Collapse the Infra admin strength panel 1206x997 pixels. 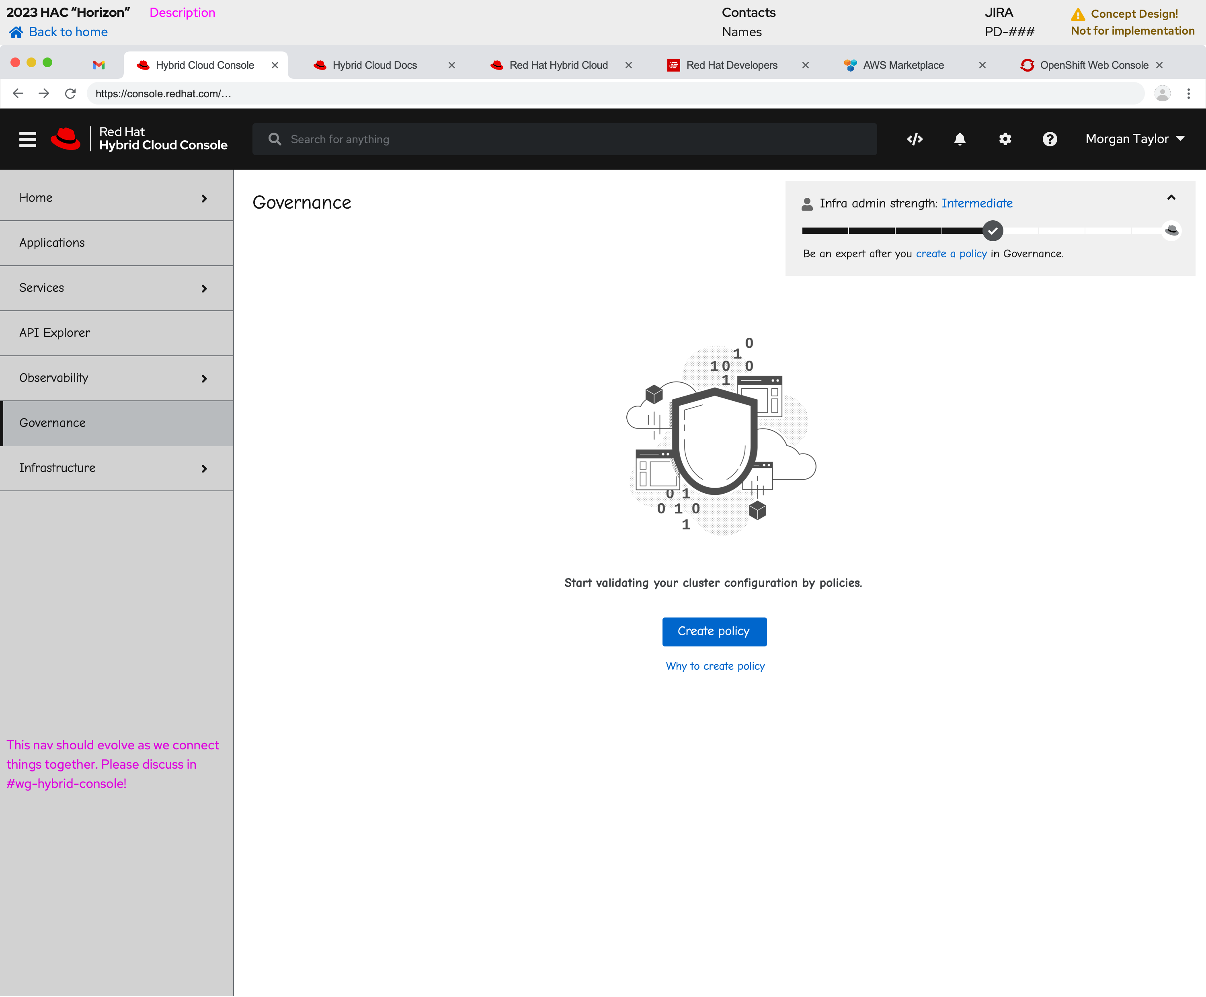pyautogui.click(x=1171, y=198)
